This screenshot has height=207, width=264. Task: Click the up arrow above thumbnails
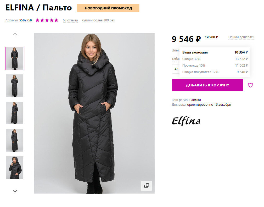(15, 35)
